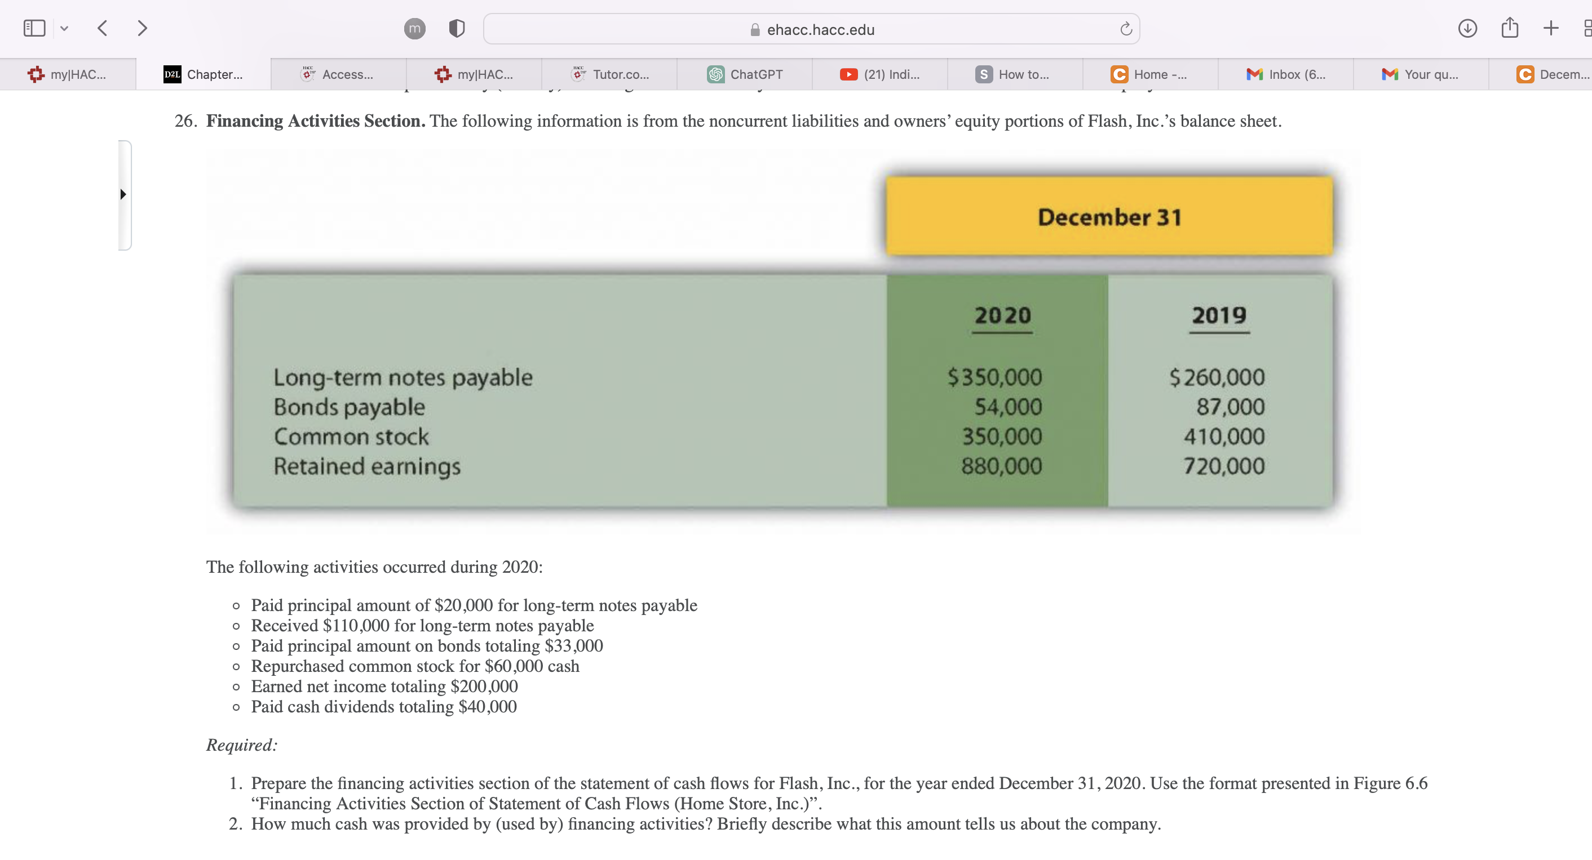Click the Share icon
1592x860 pixels.
tap(1509, 28)
